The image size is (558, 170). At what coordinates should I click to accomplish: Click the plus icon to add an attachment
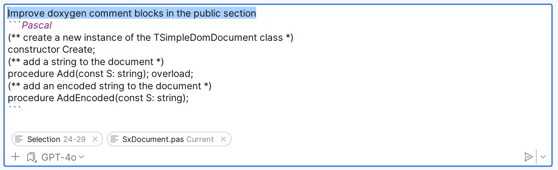click(x=15, y=157)
